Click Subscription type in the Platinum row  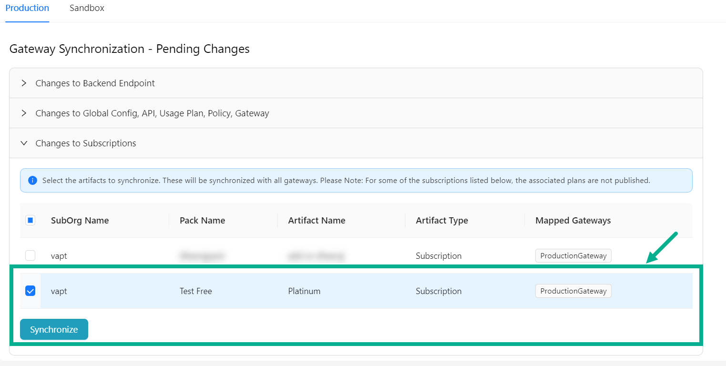tap(438, 291)
